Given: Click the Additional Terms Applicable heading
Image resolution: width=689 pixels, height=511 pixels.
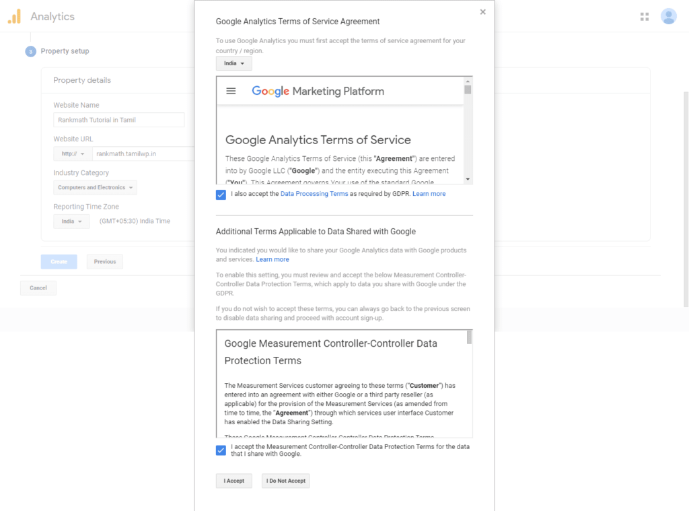Looking at the screenshot, I should point(316,232).
